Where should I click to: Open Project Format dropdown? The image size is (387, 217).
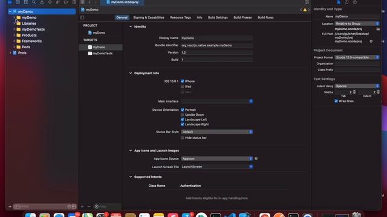pos(357,57)
